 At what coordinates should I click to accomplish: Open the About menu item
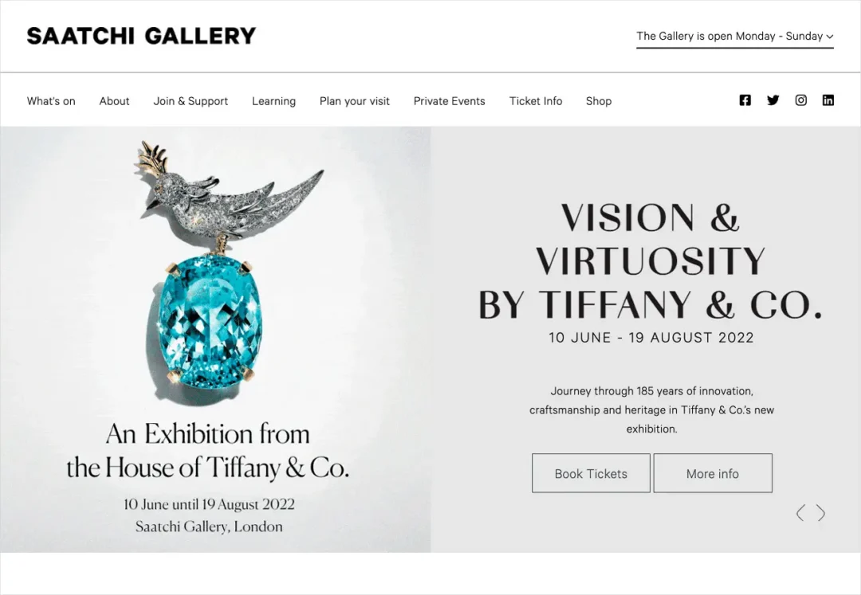(114, 101)
